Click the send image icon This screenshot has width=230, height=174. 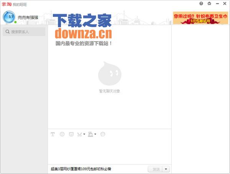click(x=71, y=134)
